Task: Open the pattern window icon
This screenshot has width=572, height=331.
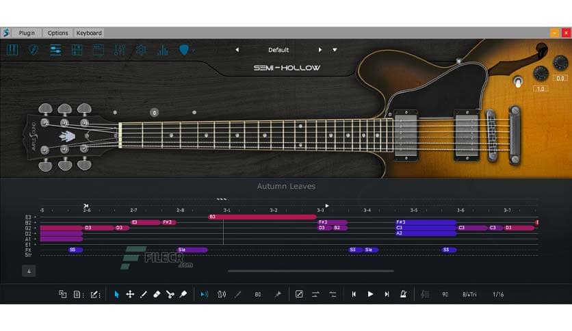Action: click(x=98, y=49)
